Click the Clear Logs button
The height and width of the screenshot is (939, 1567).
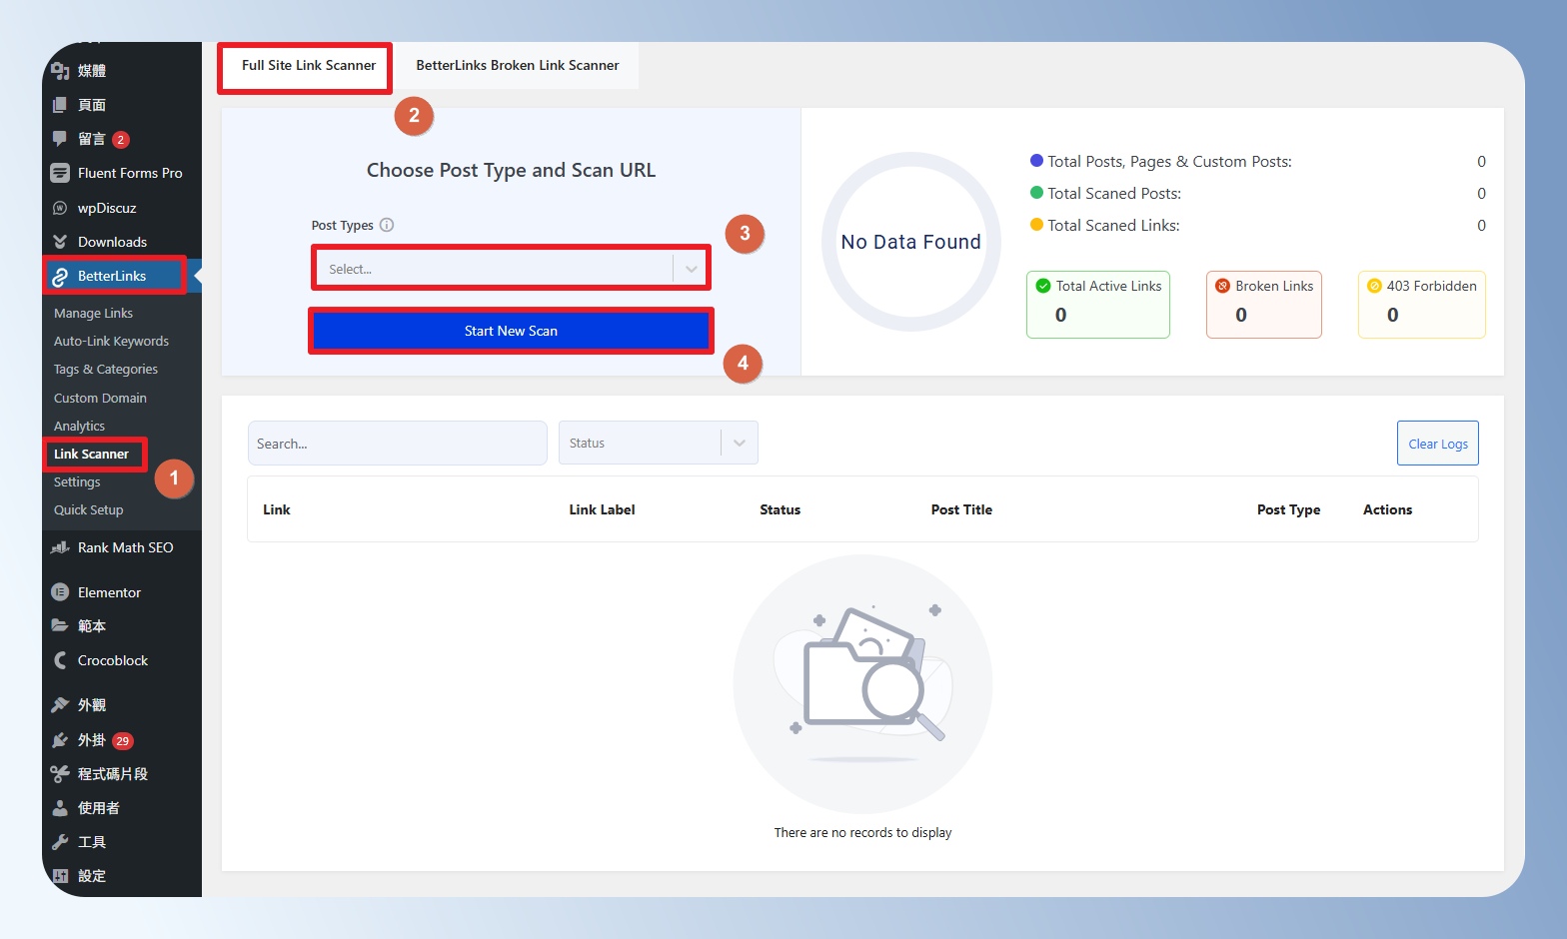coord(1437,444)
